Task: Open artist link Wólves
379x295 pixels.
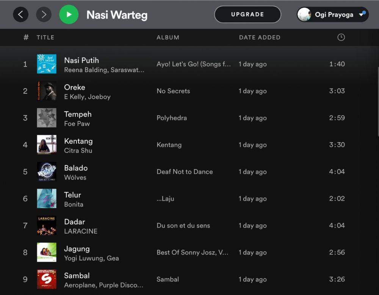Action: (75, 177)
